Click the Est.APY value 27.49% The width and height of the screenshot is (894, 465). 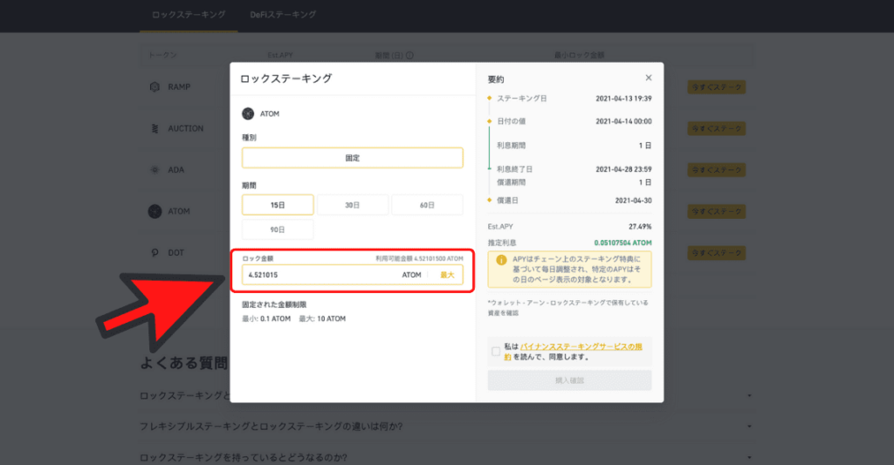pos(640,226)
